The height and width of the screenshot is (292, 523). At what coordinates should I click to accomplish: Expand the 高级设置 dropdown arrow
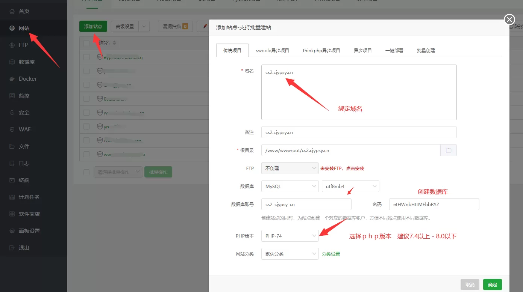144,27
